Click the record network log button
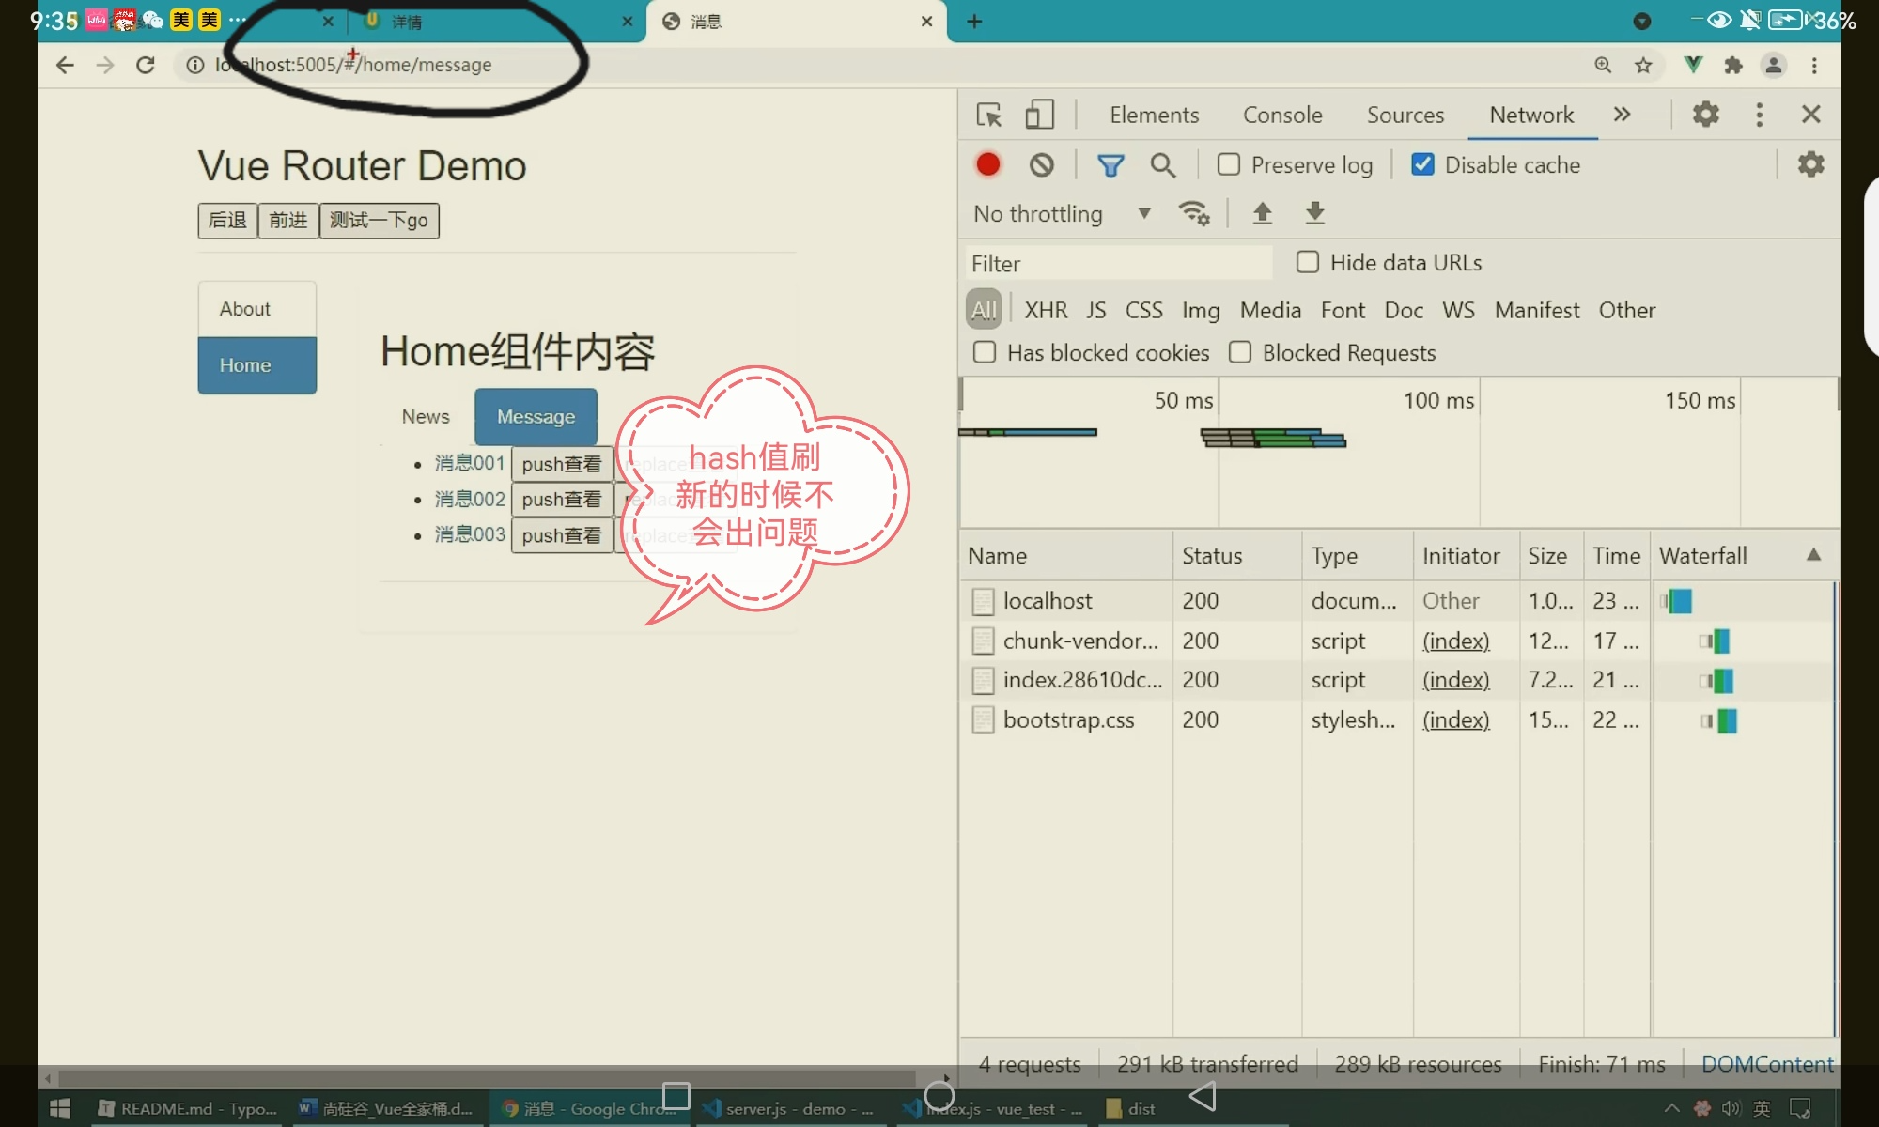This screenshot has width=1879, height=1127. coord(987,165)
